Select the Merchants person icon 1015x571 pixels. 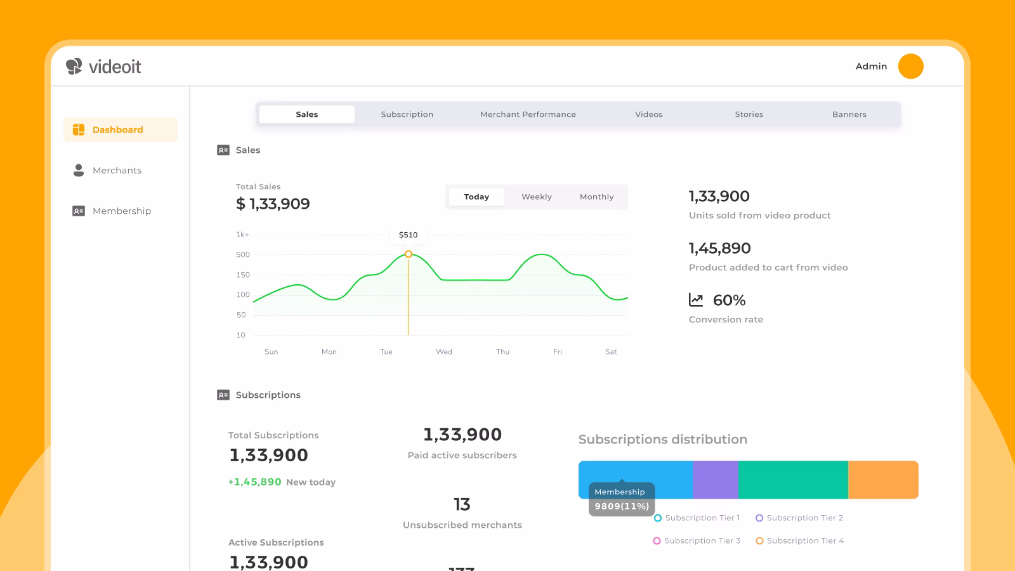point(79,170)
